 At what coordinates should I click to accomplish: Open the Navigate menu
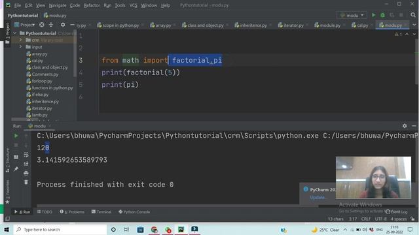[58, 5]
